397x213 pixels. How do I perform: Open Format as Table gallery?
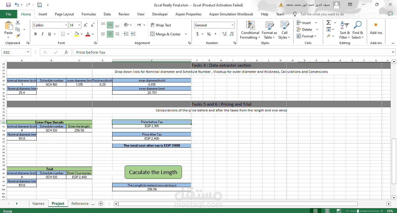click(x=269, y=30)
